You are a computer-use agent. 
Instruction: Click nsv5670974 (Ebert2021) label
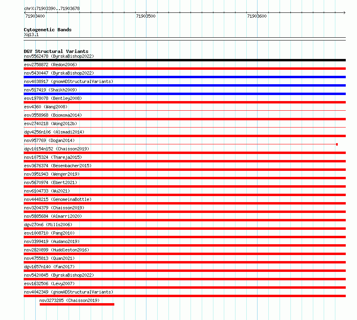point(51,182)
